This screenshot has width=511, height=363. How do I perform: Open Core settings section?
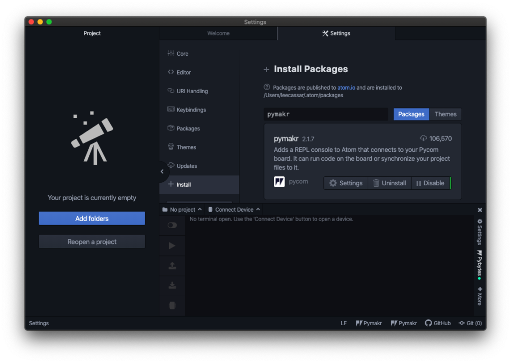(178, 54)
